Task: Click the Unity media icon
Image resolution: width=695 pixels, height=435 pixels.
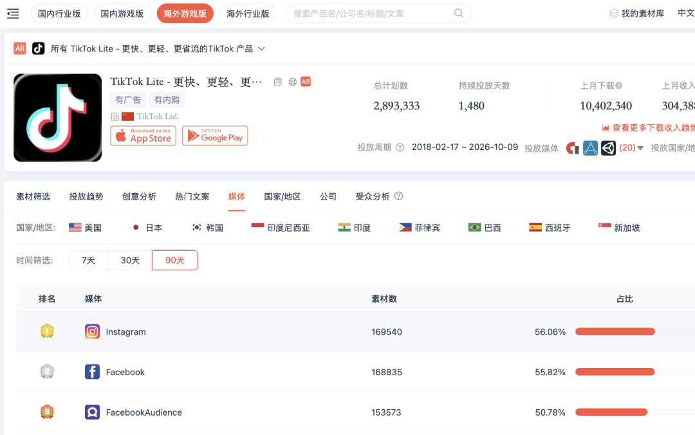Action: click(609, 147)
